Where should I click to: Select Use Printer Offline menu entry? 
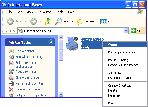point(125,78)
